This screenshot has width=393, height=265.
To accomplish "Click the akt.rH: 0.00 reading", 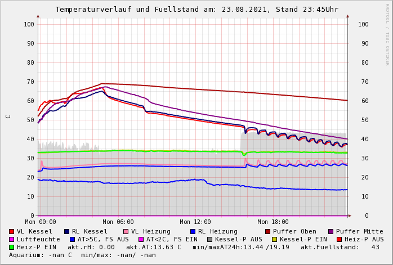I will pyautogui.click(x=91, y=247).
